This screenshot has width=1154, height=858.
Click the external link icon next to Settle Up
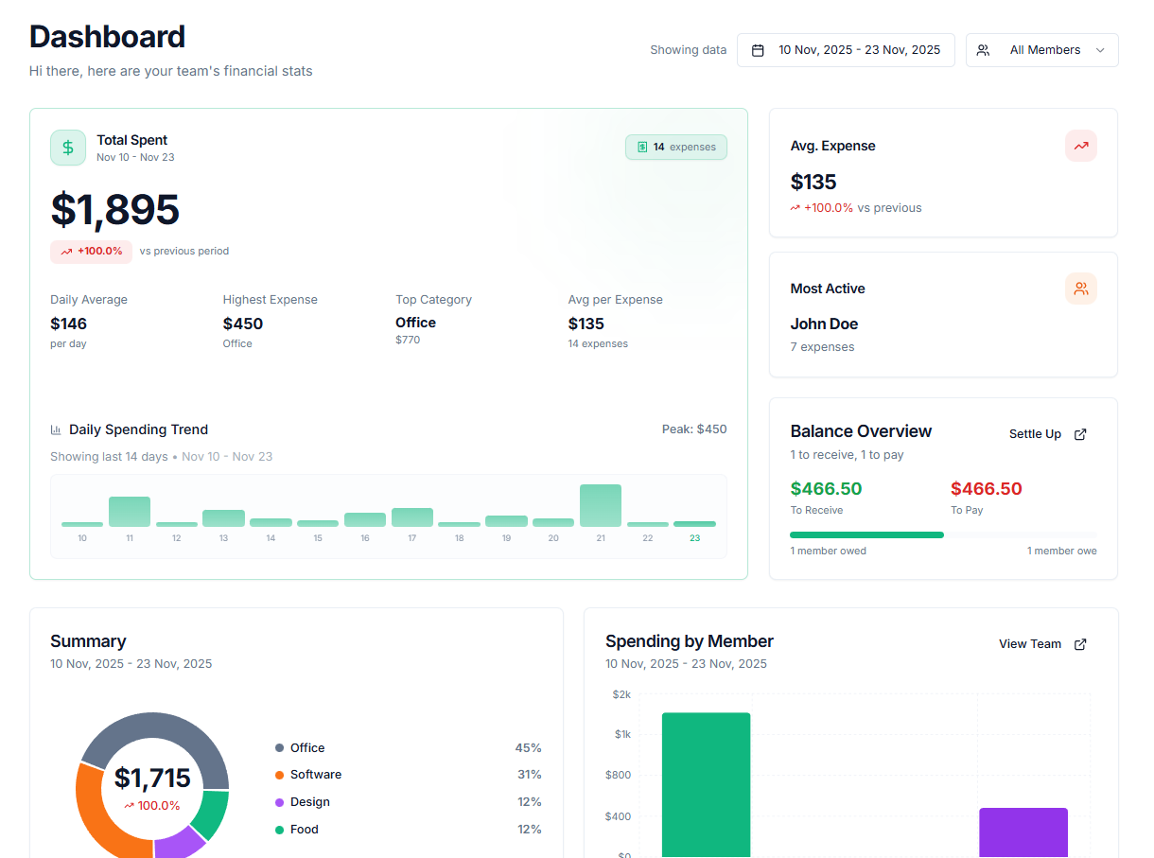coord(1079,433)
